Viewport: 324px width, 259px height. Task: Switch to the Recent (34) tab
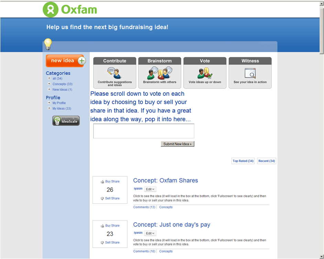(x=267, y=161)
